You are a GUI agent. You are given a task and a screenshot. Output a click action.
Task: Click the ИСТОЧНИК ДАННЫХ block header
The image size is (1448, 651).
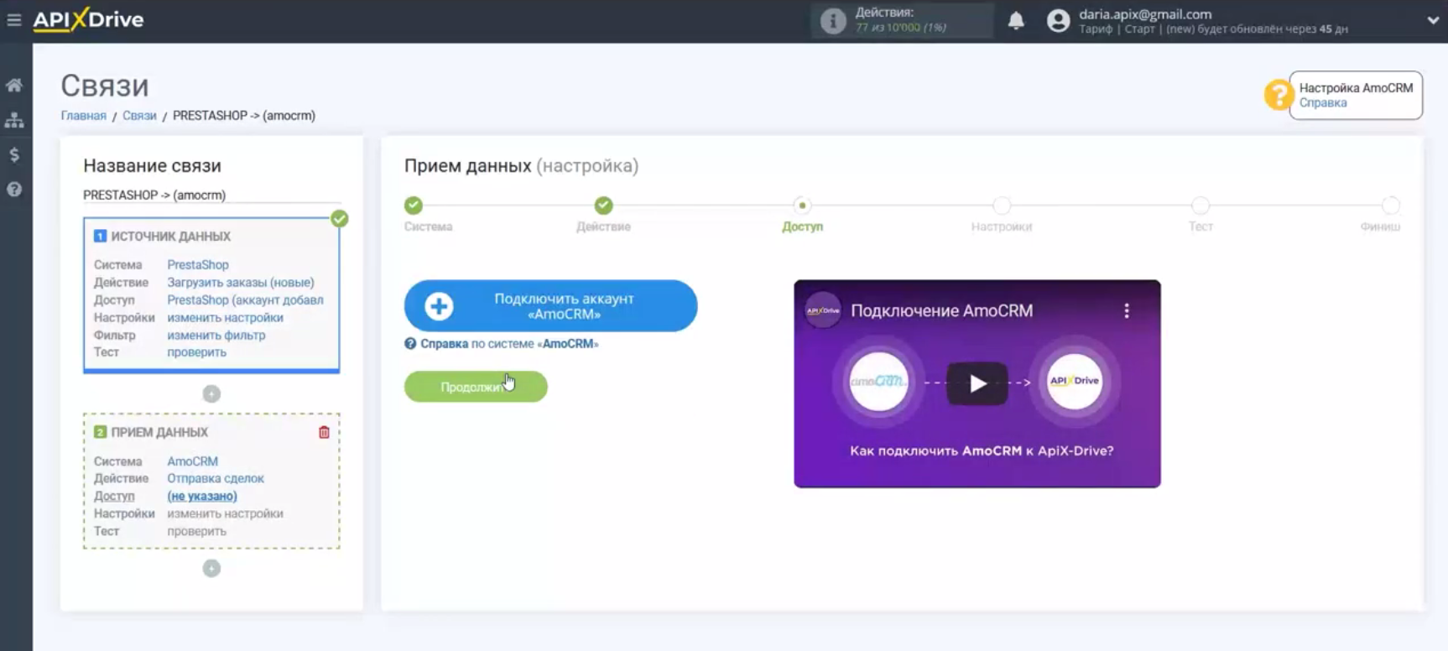171,237
